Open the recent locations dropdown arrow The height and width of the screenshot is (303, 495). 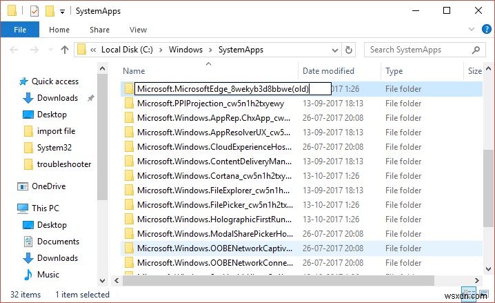(48, 50)
